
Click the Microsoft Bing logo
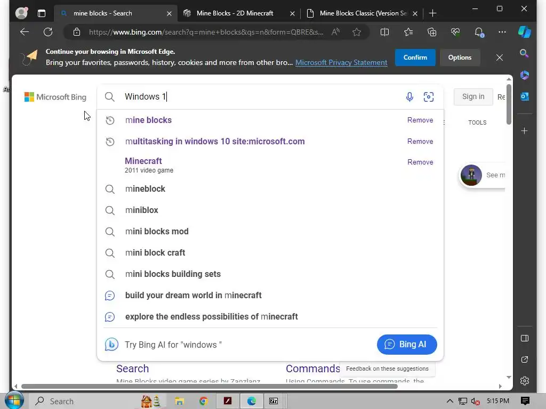(55, 97)
